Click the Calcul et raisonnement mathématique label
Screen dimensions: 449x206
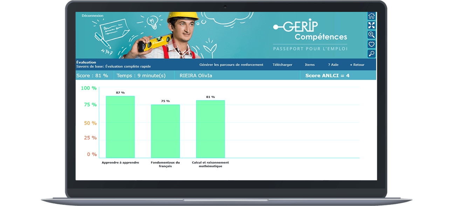[x=210, y=164]
